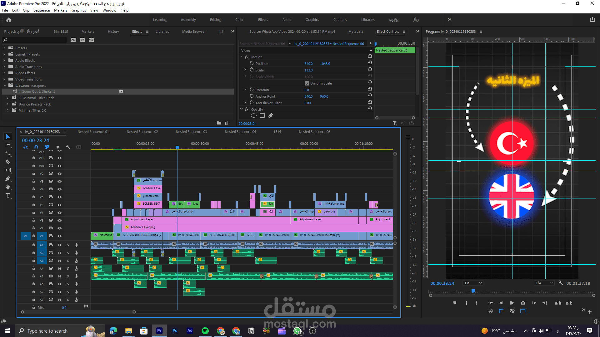Hide track V3 using its eye icon
Screen dimensions: 600x337
[59, 220]
